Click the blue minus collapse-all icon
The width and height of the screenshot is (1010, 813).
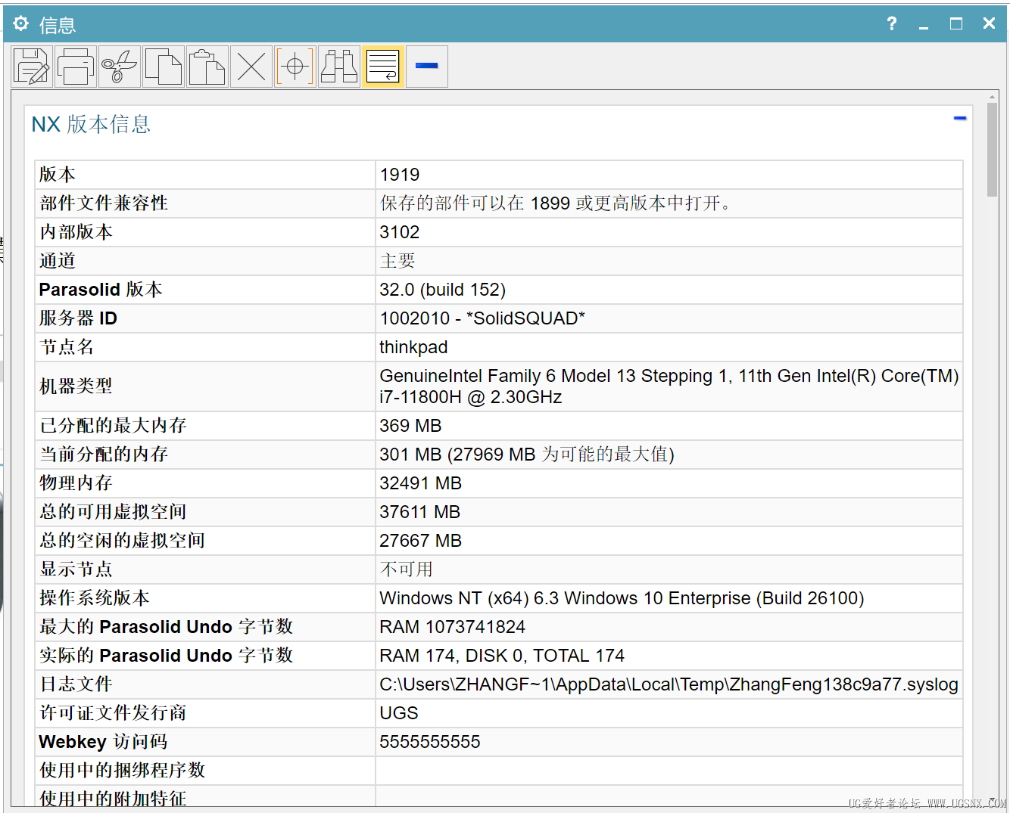pyautogui.click(x=427, y=67)
